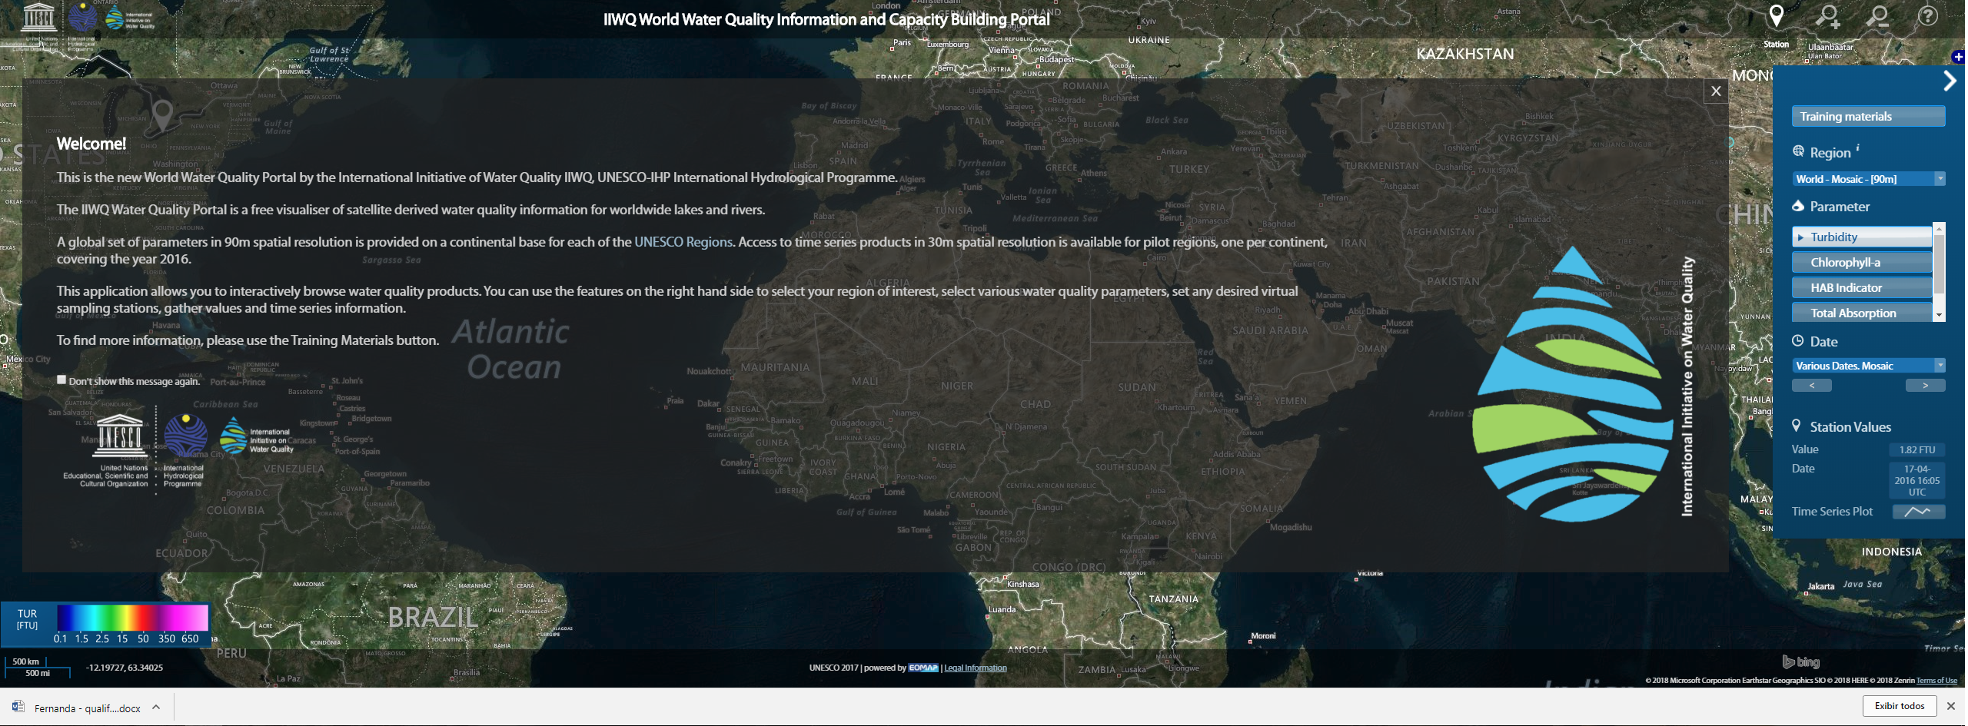This screenshot has height=726, width=1968.
Task: Click the previous date '<' button
Action: 1812,386
